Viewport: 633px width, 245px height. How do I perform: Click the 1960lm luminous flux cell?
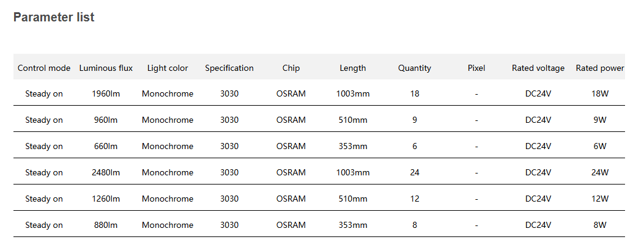click(106, 94)
